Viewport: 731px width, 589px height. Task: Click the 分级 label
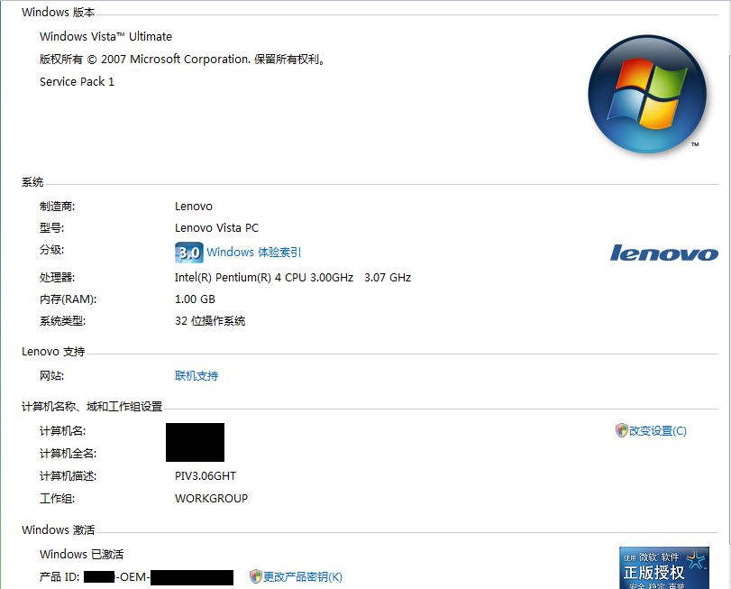point(51,250)
